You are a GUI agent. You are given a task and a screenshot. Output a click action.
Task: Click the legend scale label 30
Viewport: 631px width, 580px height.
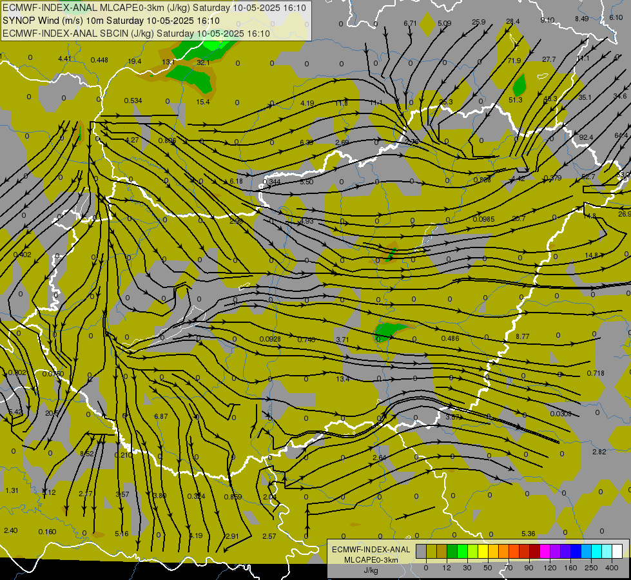click(467, 568)
